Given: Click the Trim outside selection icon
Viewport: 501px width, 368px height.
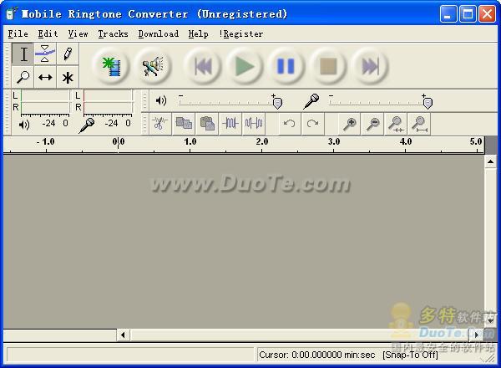Looking at the screenshot, I should point(230,123).
